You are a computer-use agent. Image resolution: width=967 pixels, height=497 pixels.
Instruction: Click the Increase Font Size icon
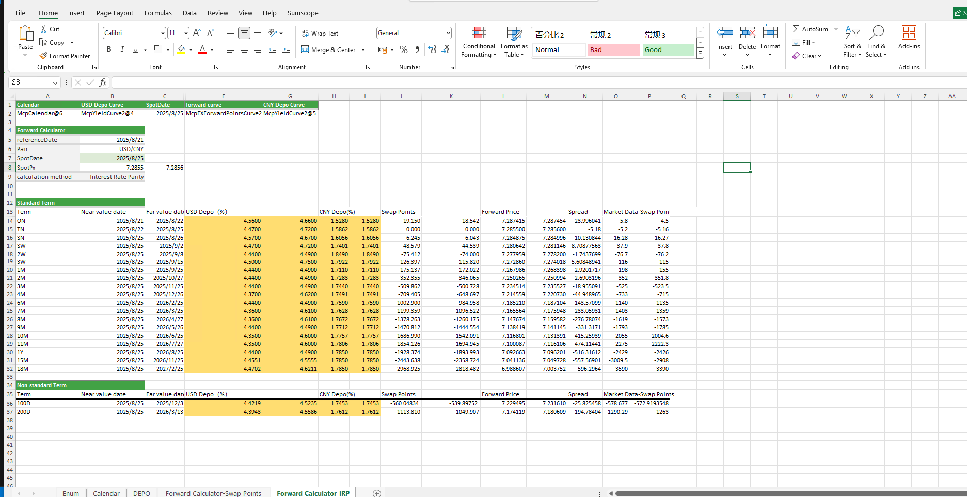coord(197,33)
